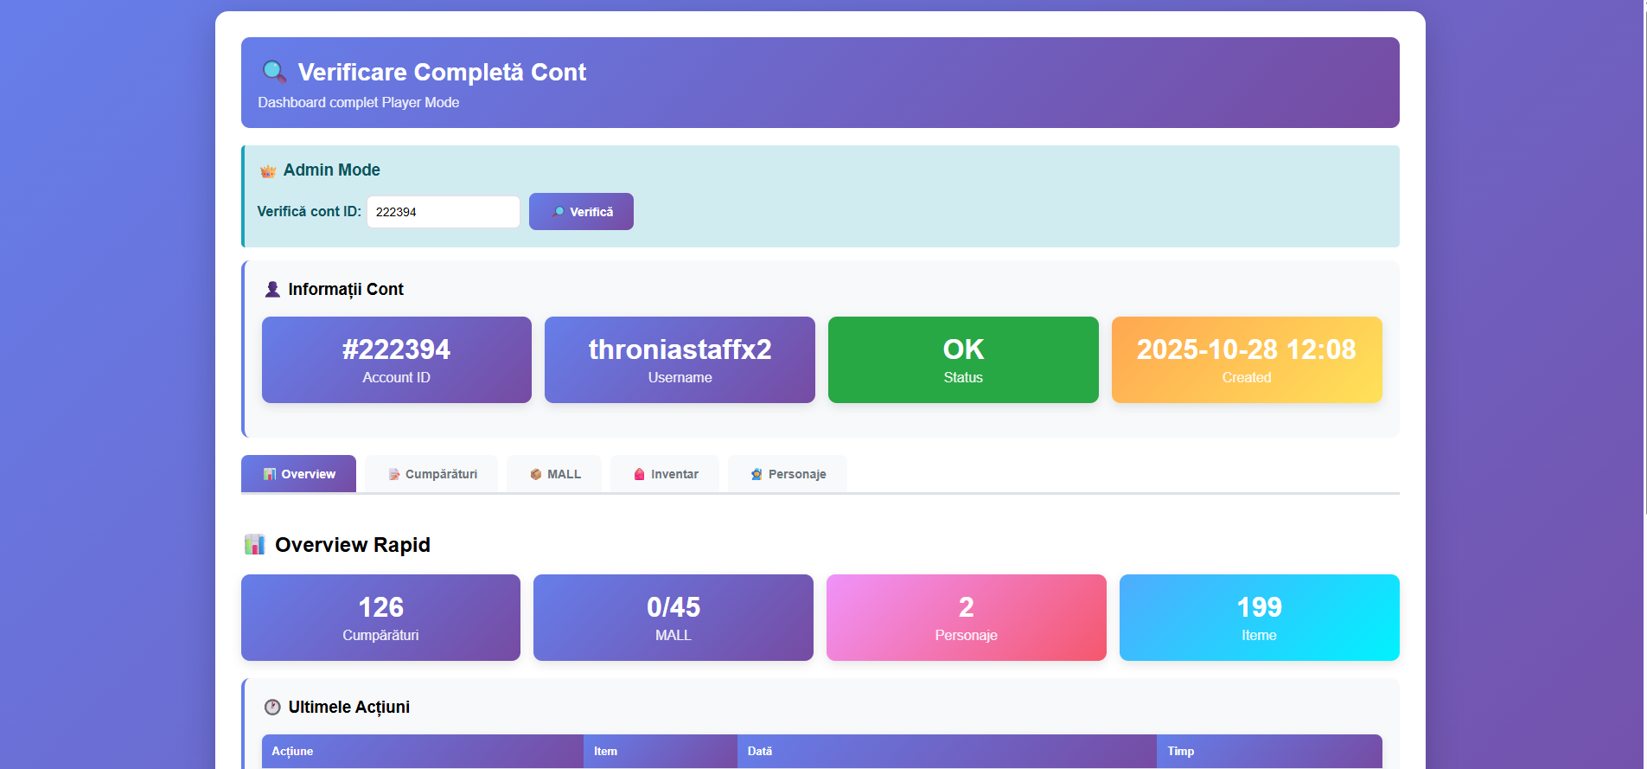Viewport: 1647px width, 769px height.
Task: Switch to the Inventar tab
Action: point(664,473)
